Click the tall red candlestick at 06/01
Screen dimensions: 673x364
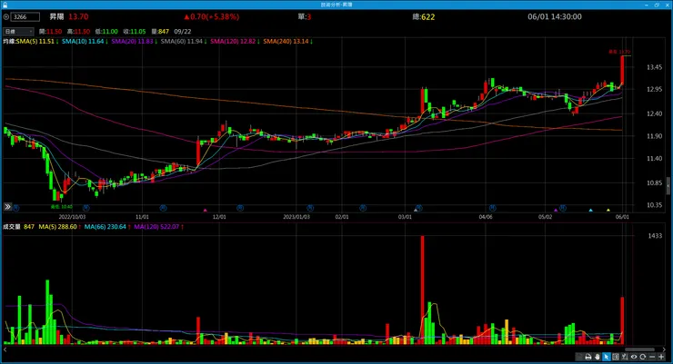pyautogui.click(x=622, y=69)
